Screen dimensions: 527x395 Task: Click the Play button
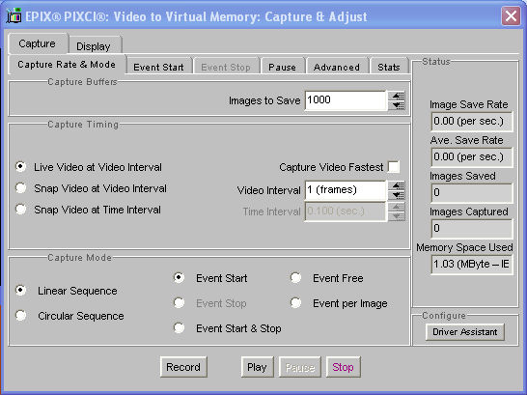click(x=257, y=367)
